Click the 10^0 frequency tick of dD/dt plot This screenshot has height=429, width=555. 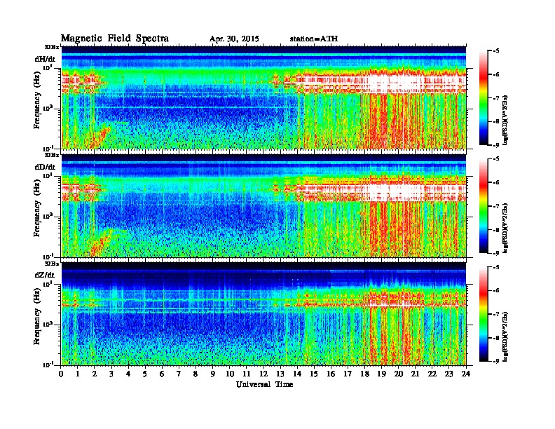[x=48, y=217]
